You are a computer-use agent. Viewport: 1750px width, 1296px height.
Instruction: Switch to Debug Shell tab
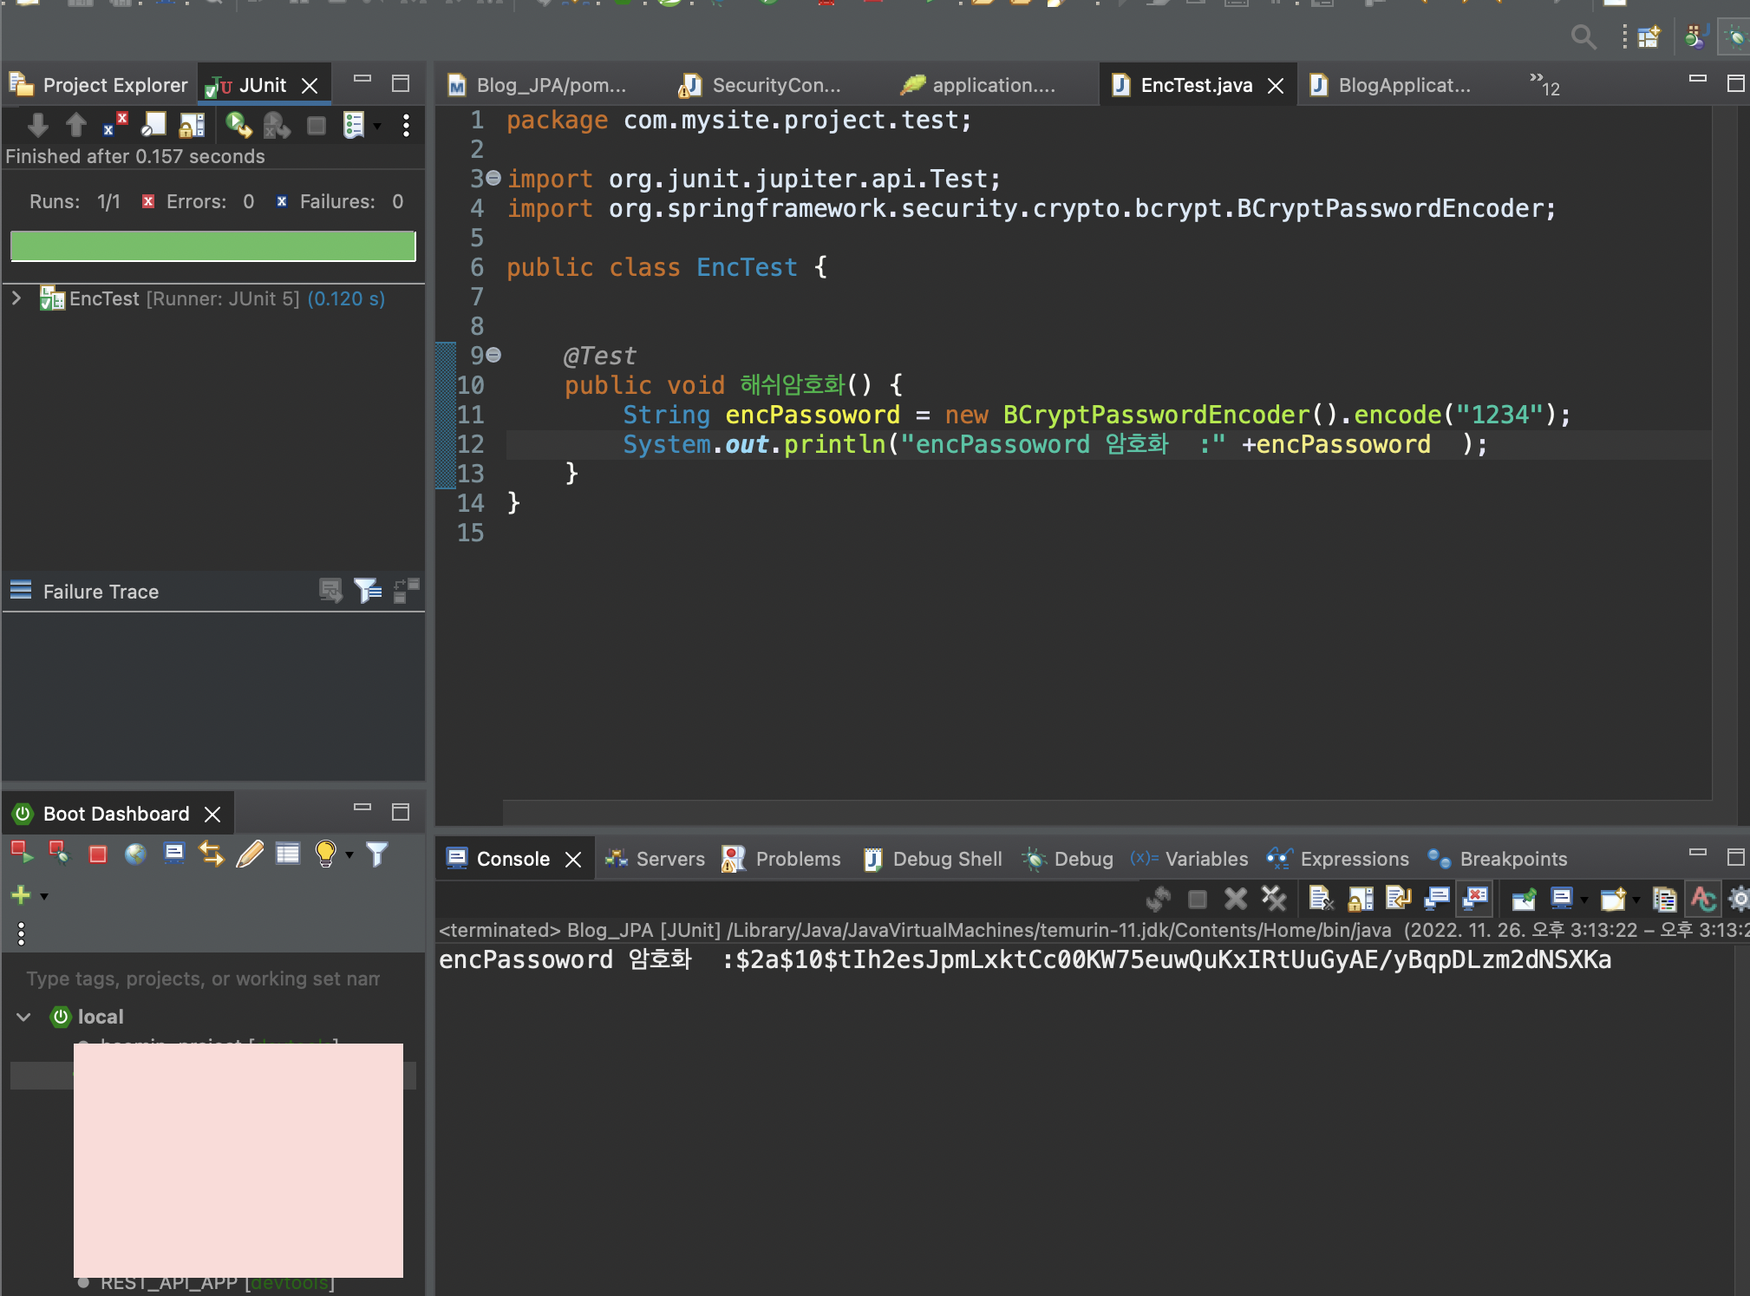[933, 859]
